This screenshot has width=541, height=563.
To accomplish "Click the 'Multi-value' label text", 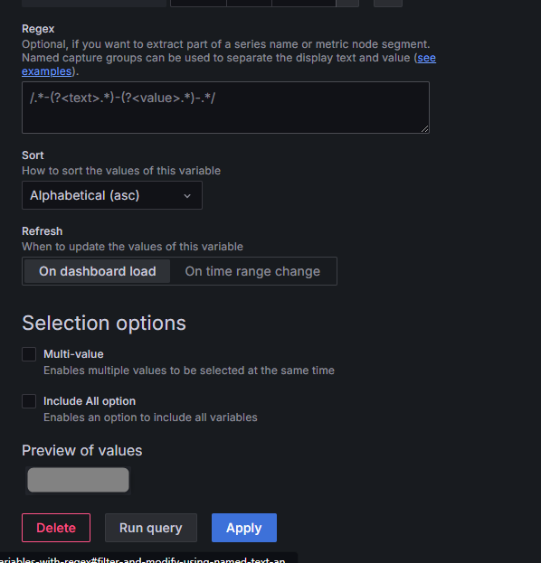I will 73,354.
